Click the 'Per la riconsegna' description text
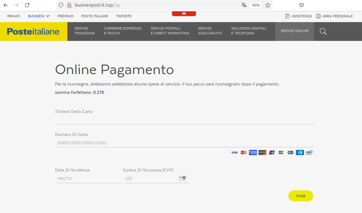This screenshot has width=362, height=213. pyautogui.click(x=167, y=84)
